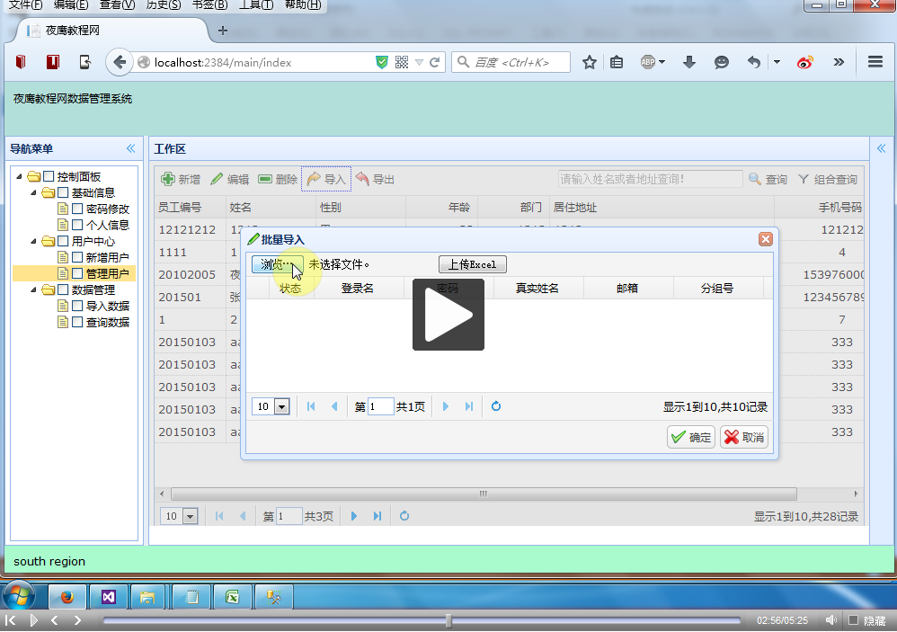Viewport: 897px width, 632px height.
Task: Click the 确定 confirm button
Action: click(690, 438)
